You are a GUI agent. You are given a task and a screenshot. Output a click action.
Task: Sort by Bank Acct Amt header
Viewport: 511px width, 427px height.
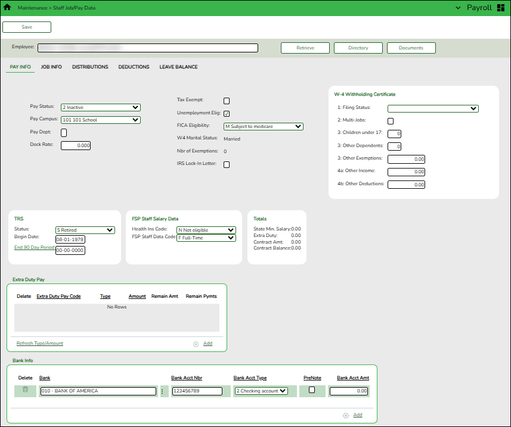click(x=352, y=378)
